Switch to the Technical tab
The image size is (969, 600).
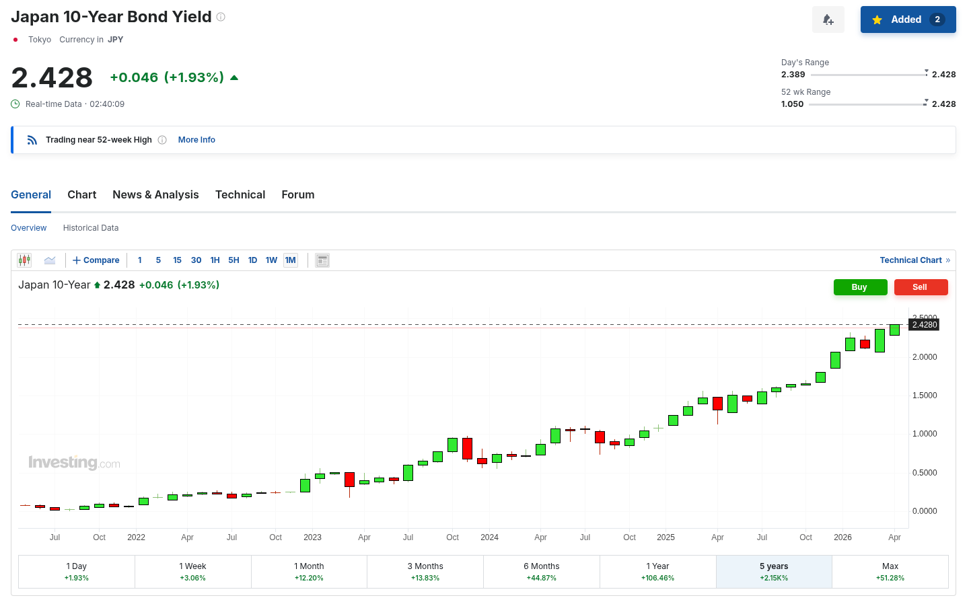tap(240, 194)
